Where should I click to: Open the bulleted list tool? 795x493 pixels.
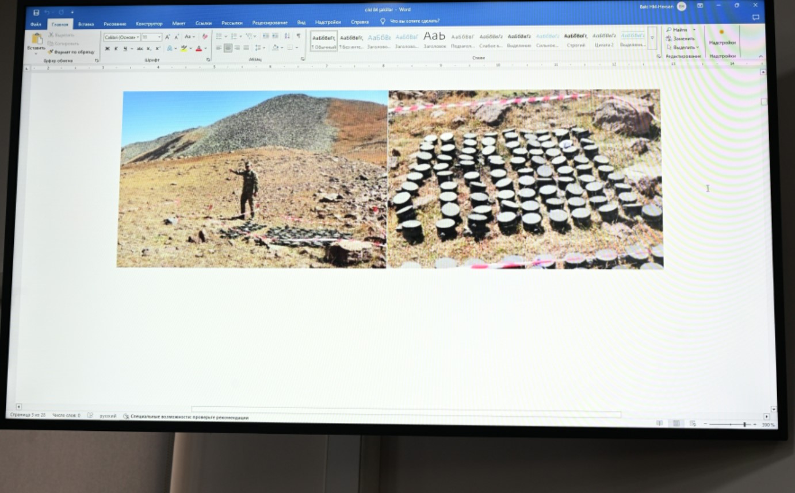click(219, 36)
